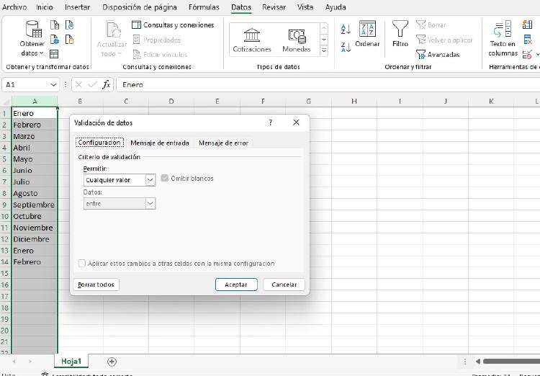This screenshot has width=540, height=376.
Task: Select the Monedas data type icon
Action: point(297,35)
